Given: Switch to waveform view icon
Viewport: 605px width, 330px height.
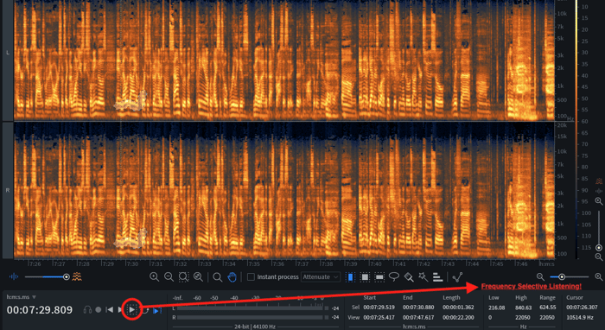Looking at the screenshot, I should 14,276.
